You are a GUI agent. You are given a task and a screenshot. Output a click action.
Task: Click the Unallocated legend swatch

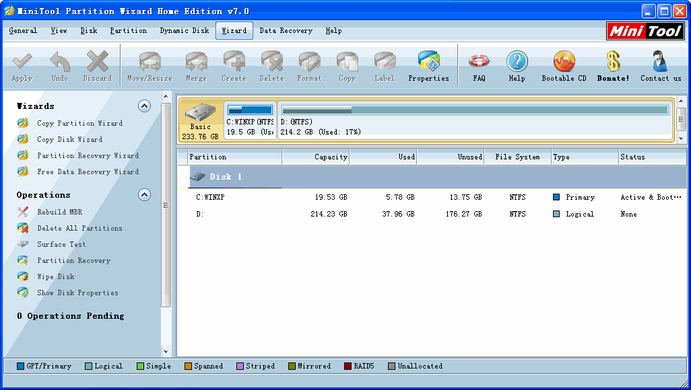(392, 366)
